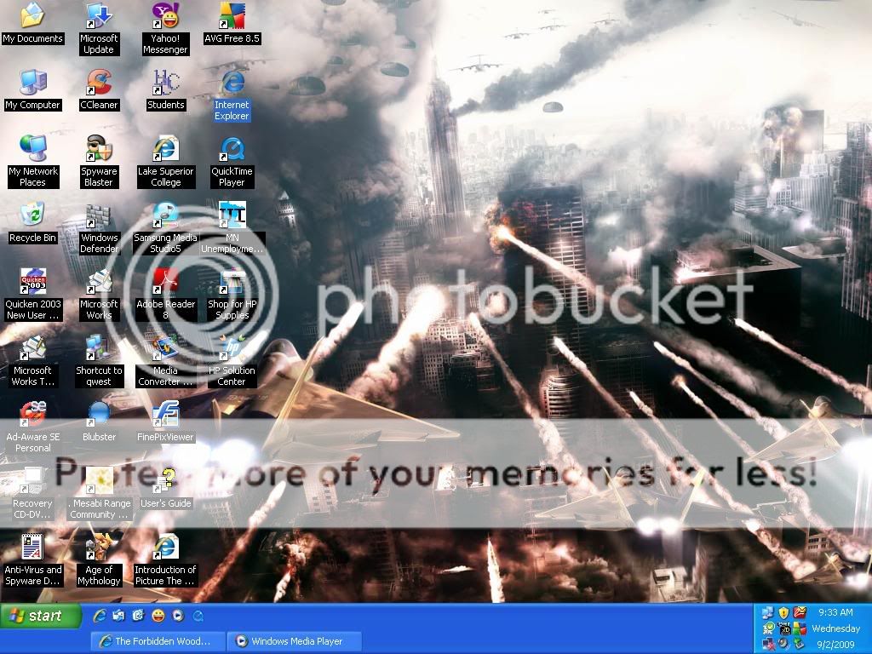Open the Mesabi Range Community shortcut

[100, 493]
